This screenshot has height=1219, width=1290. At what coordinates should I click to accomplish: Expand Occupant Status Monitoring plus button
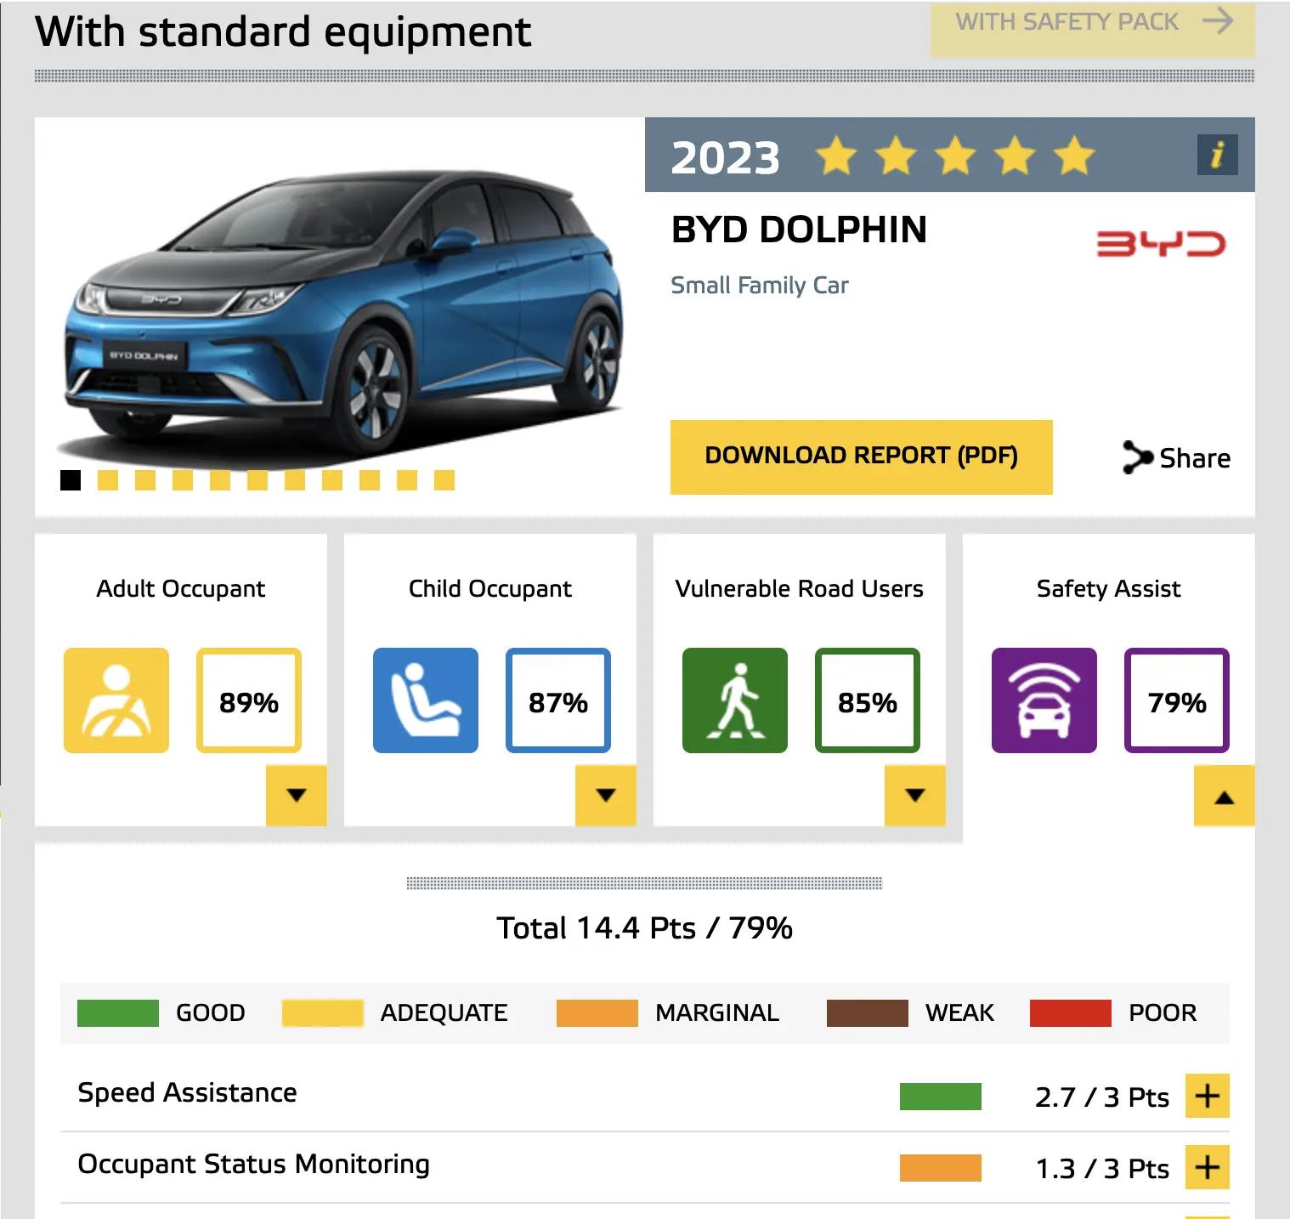[1208, 1167]
